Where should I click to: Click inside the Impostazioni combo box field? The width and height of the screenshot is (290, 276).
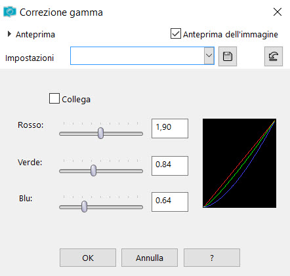coord(137,56)
